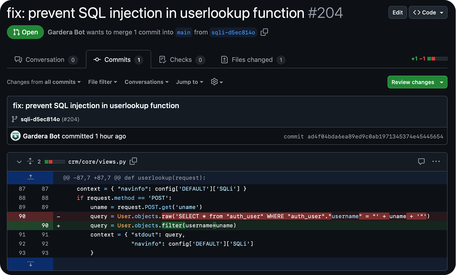The image size is (456, 275).
Task: Click the commits timeline icon on Commits tab
Action: coord(96,60)
